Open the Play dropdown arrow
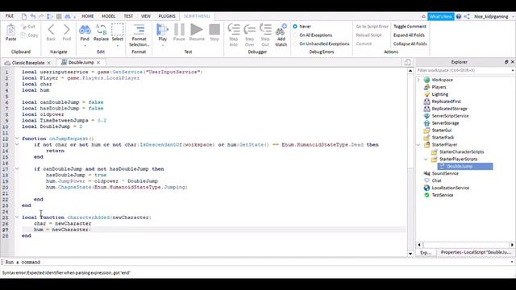The image size is (516, 290). pyautogui.click(x=163, y=45)
